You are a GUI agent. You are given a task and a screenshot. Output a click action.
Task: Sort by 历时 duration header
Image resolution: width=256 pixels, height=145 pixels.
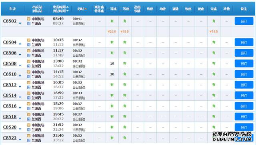[82, 9]
